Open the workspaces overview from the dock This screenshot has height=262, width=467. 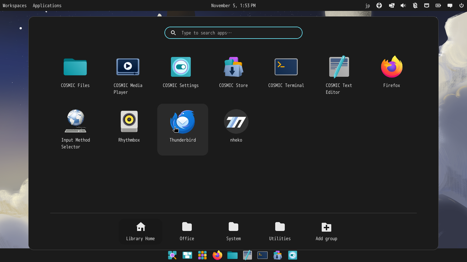coord(187,255)
